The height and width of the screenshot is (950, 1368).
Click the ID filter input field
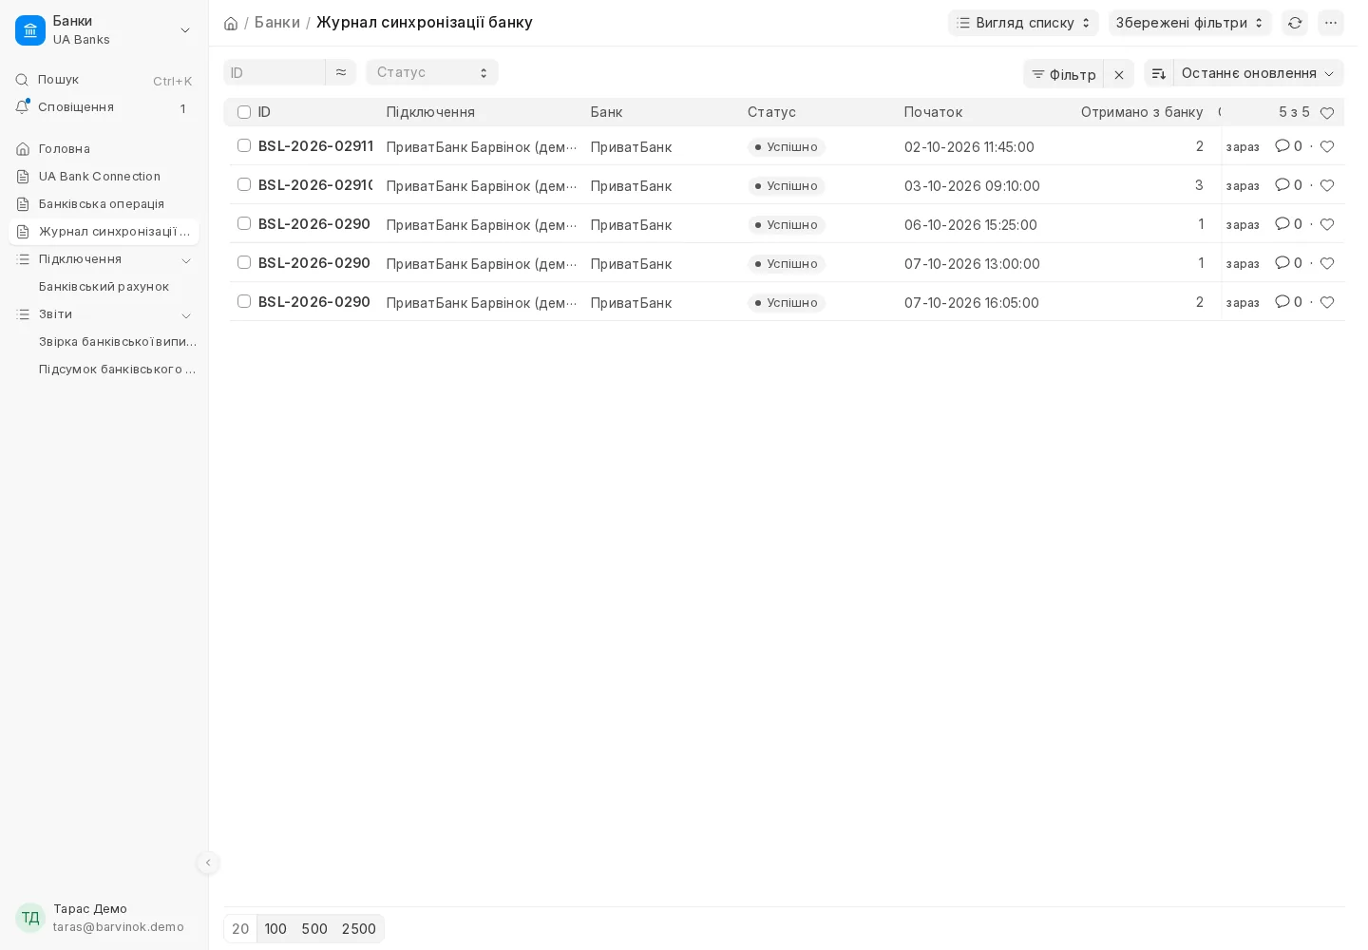tap(275, 72)
